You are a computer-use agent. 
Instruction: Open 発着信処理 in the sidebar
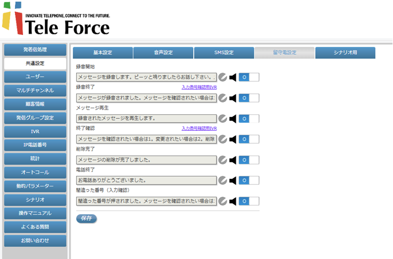tap(35, 49)
